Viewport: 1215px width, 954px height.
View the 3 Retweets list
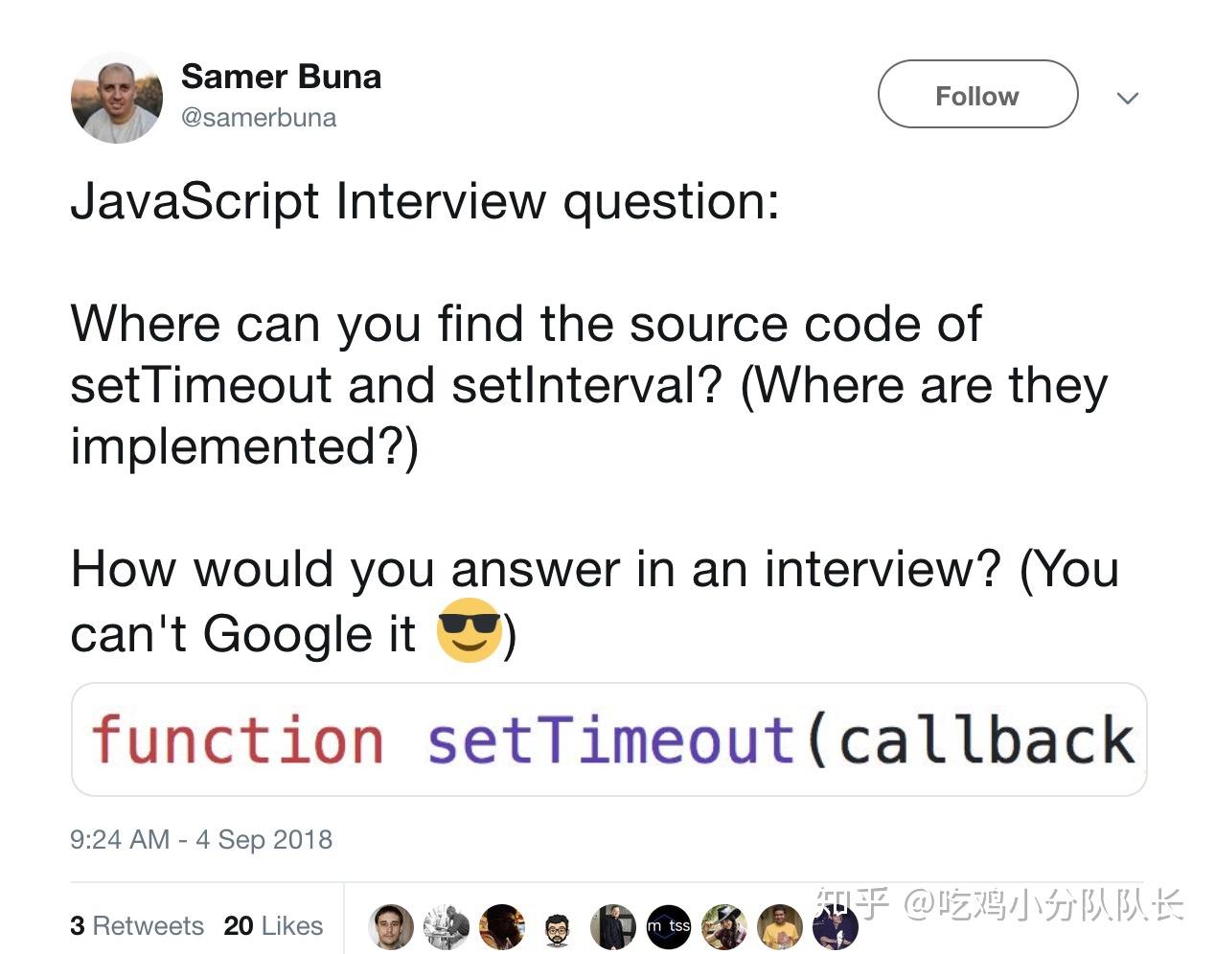tap(137, 926)
